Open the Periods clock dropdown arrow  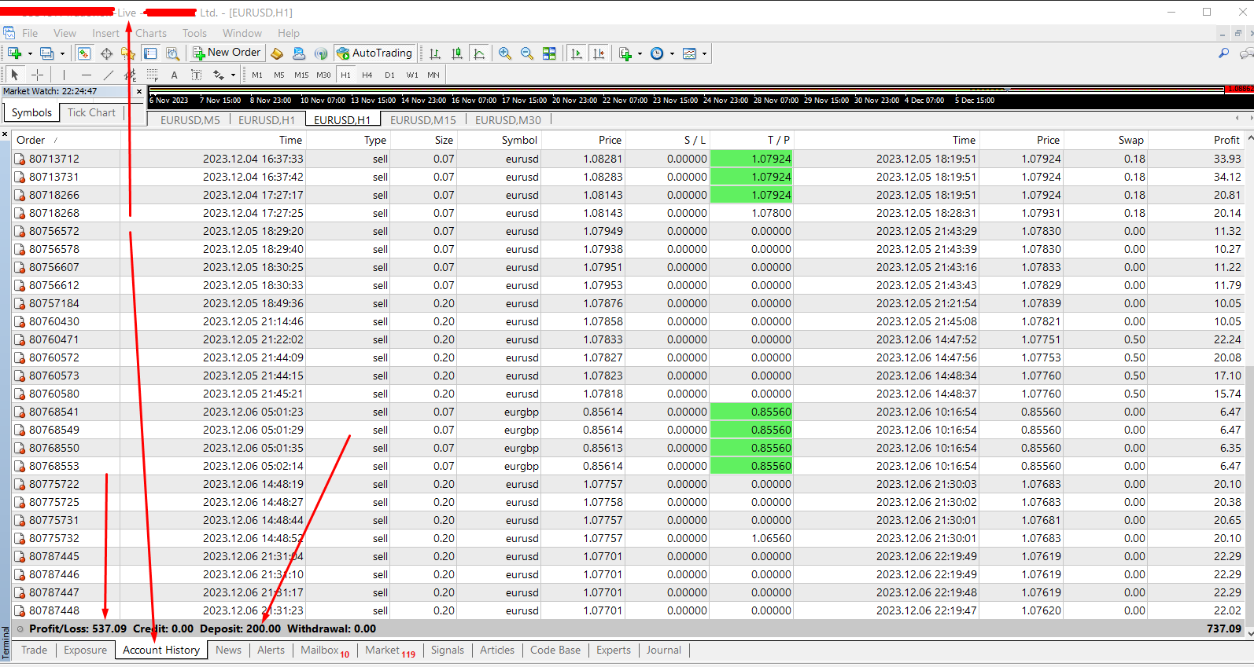672,54
